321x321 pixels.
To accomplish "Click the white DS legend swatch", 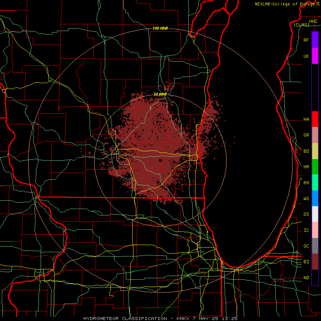I will click(x=315, y=214).
